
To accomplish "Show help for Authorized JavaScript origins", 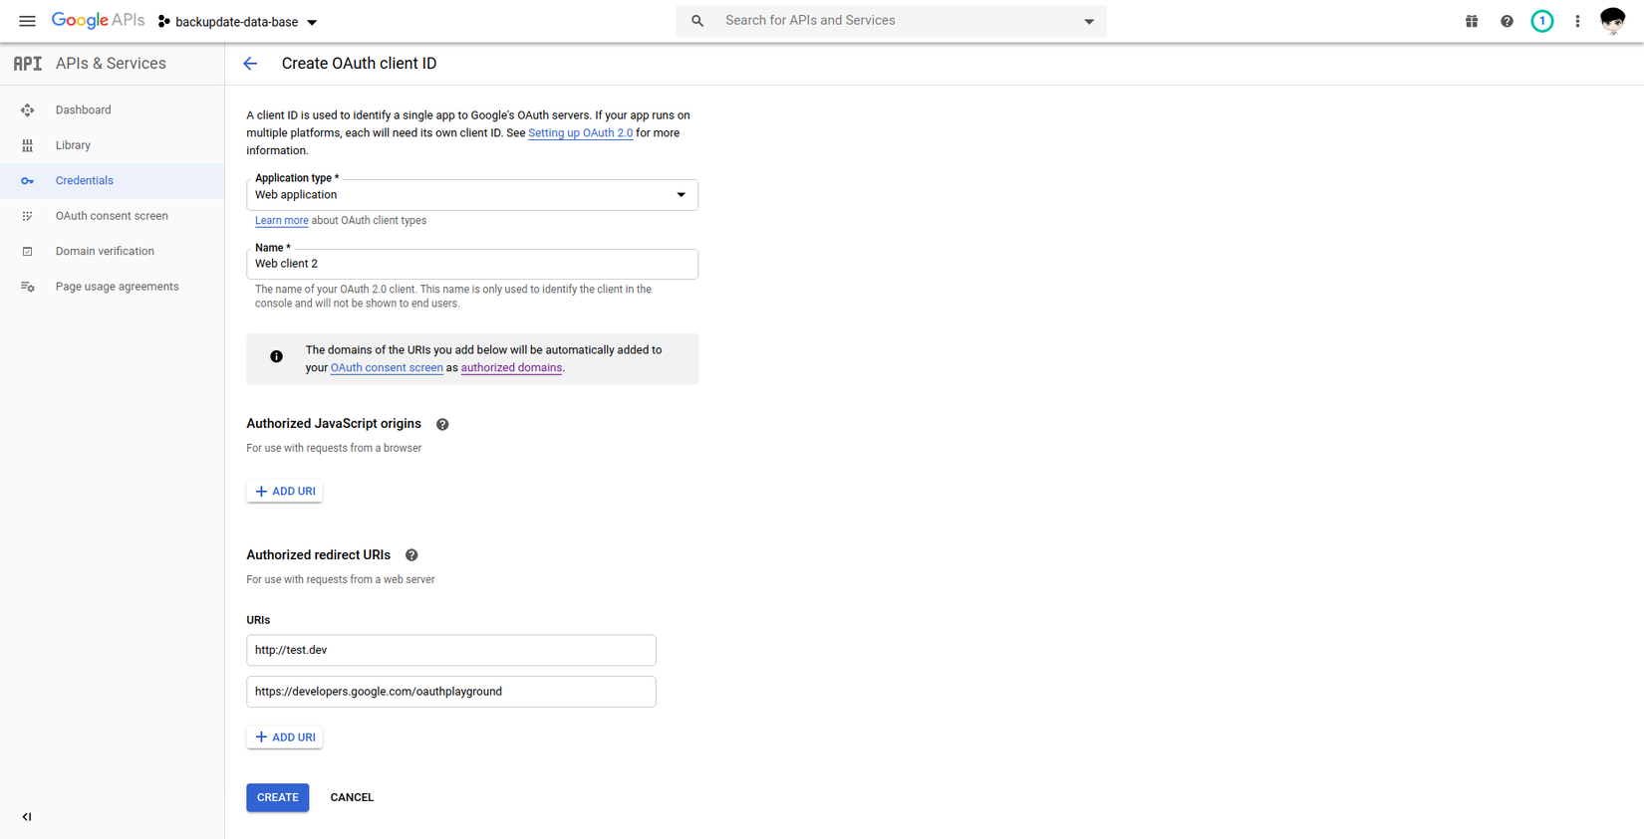I will (442, 425).
